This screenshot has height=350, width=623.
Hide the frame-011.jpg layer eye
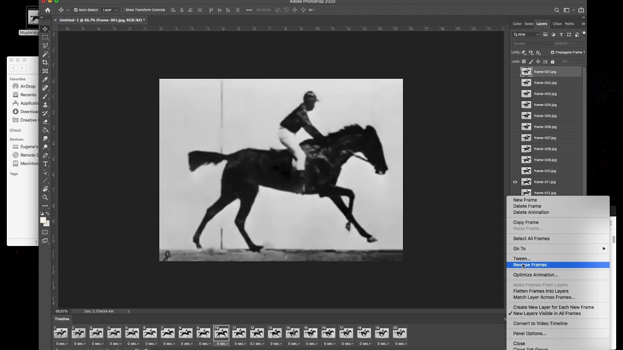pos(515,182)
